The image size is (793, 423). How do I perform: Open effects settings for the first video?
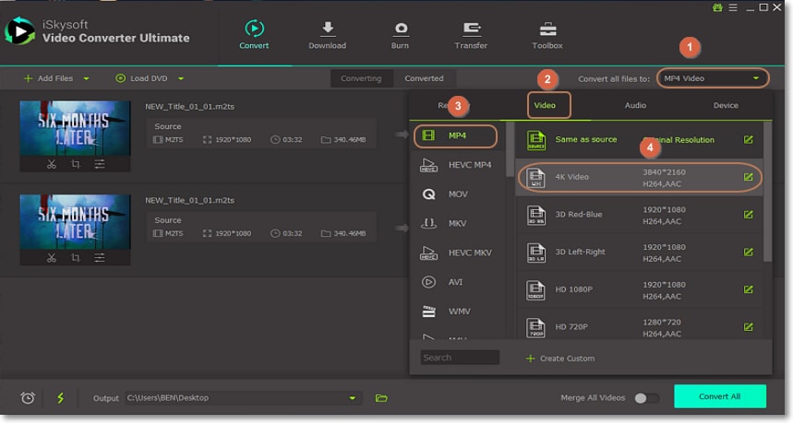100,164
